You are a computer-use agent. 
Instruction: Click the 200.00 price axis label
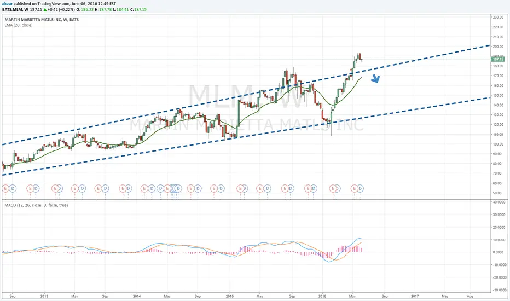click(499, 47)
